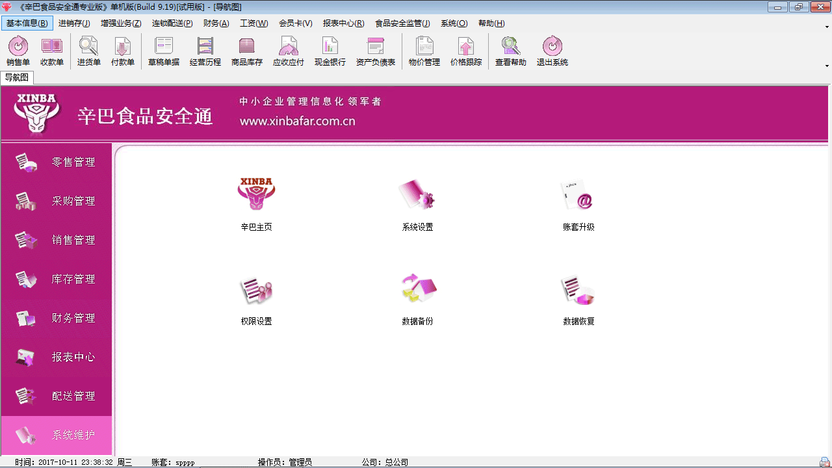Click the 中小企业管理信息化领军者 slogan
The image size is (832, 468).
pos(310,101)
